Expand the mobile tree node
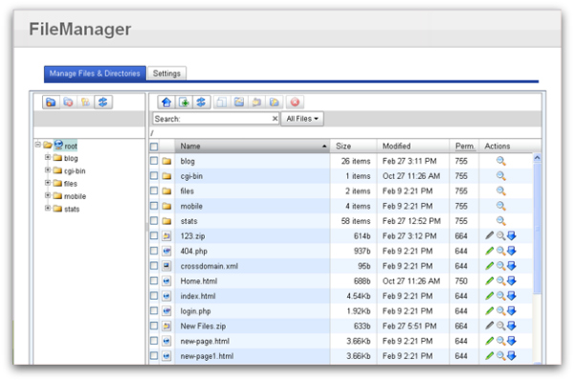 pyautogui.click(x=48, y=195)
